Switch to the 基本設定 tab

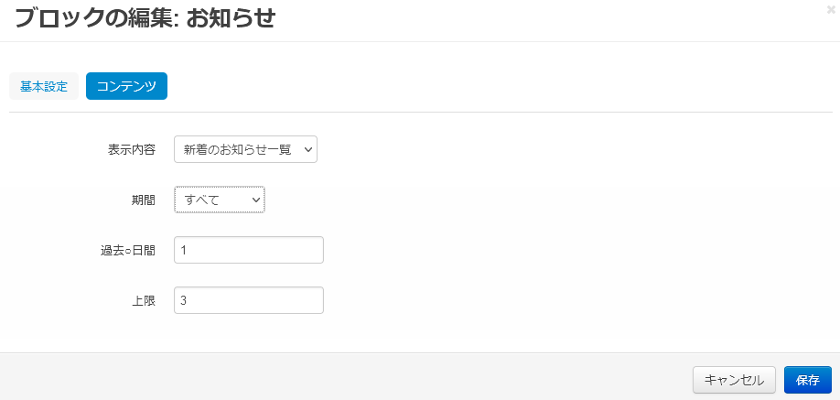pyautogui.click(x=44, y=86)
